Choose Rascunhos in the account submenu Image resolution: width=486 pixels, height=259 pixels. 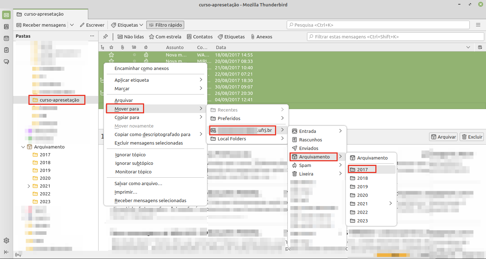317,140
